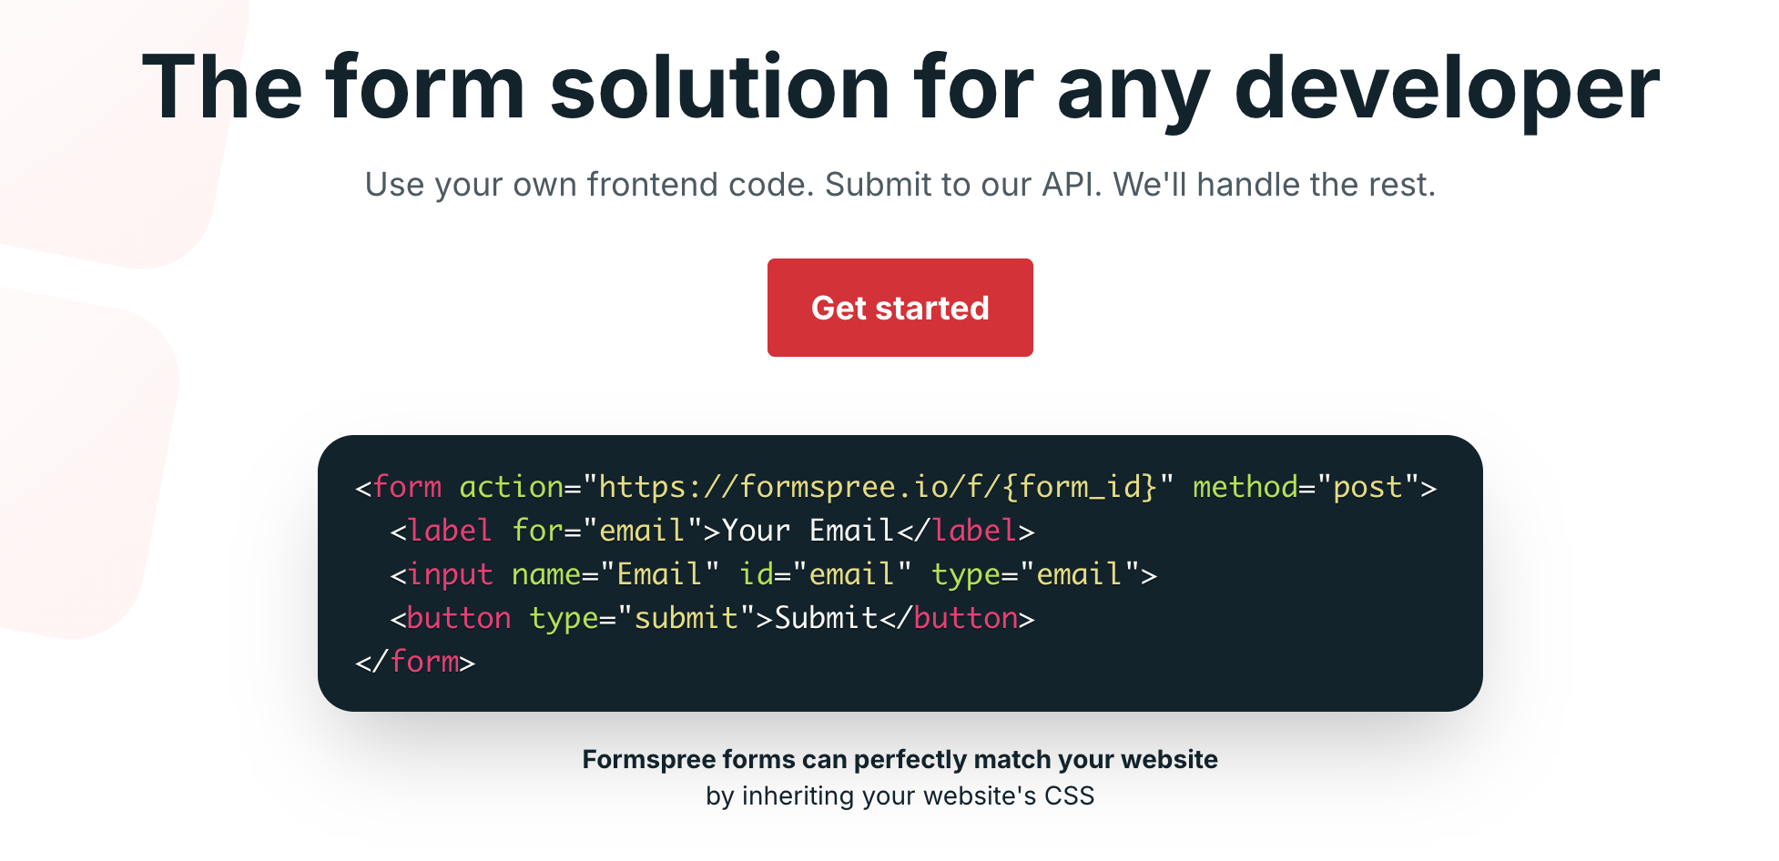Click the closing form tag on the last code line

(x=416, y=662)
